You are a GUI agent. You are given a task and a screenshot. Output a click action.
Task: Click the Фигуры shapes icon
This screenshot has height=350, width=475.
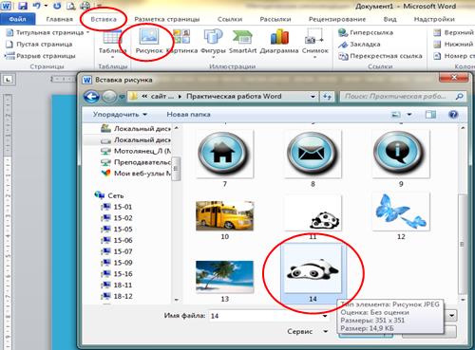pos(213,43)
